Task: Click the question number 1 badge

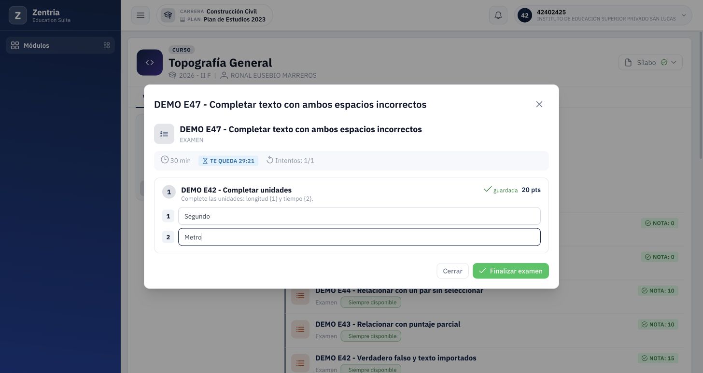Action: click(169, 192)
